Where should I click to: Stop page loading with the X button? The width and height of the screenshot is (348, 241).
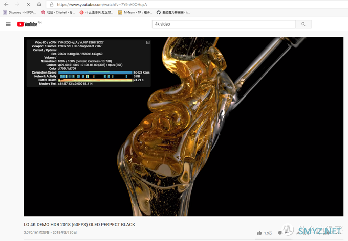click(28, 4)
